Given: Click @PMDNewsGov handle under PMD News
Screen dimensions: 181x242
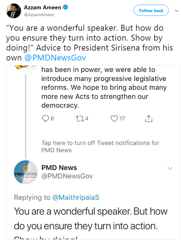Looking at the screenshot, I should 67,176.
